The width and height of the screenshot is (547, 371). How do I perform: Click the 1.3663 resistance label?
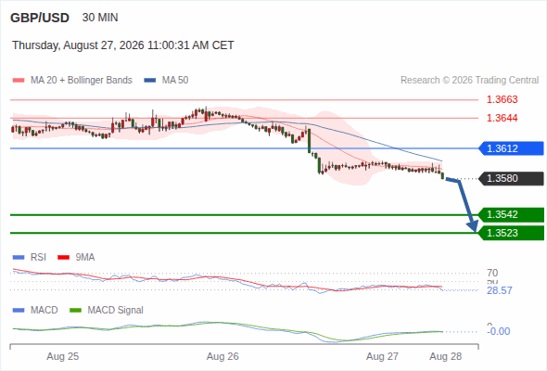point(502,99)
